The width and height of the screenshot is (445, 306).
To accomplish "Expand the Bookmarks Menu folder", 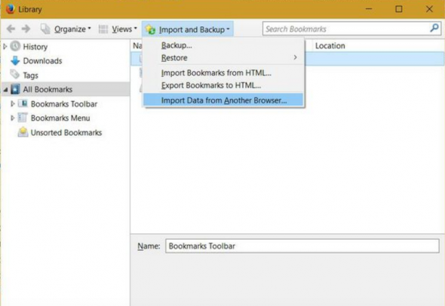I will point(13,118).
